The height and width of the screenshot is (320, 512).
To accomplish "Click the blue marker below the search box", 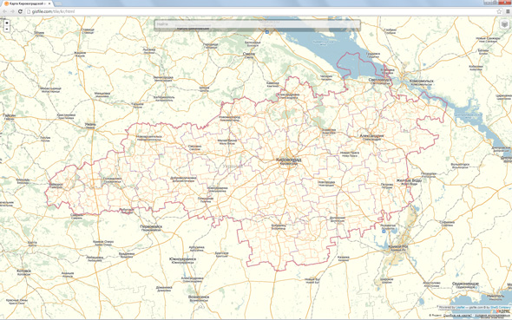I will [267, 32].
